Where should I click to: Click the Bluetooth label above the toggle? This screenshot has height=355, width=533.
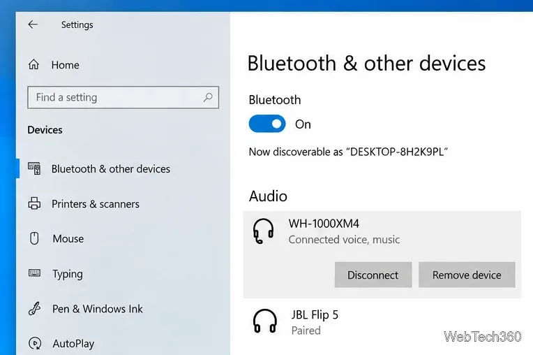click(275, 100)
